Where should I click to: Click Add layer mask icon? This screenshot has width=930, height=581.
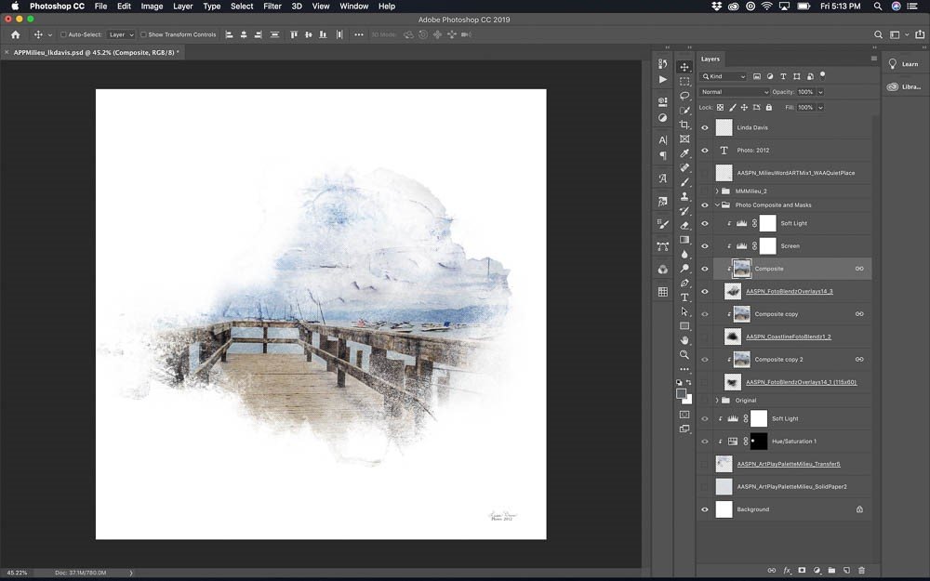(x=802, y=571)
